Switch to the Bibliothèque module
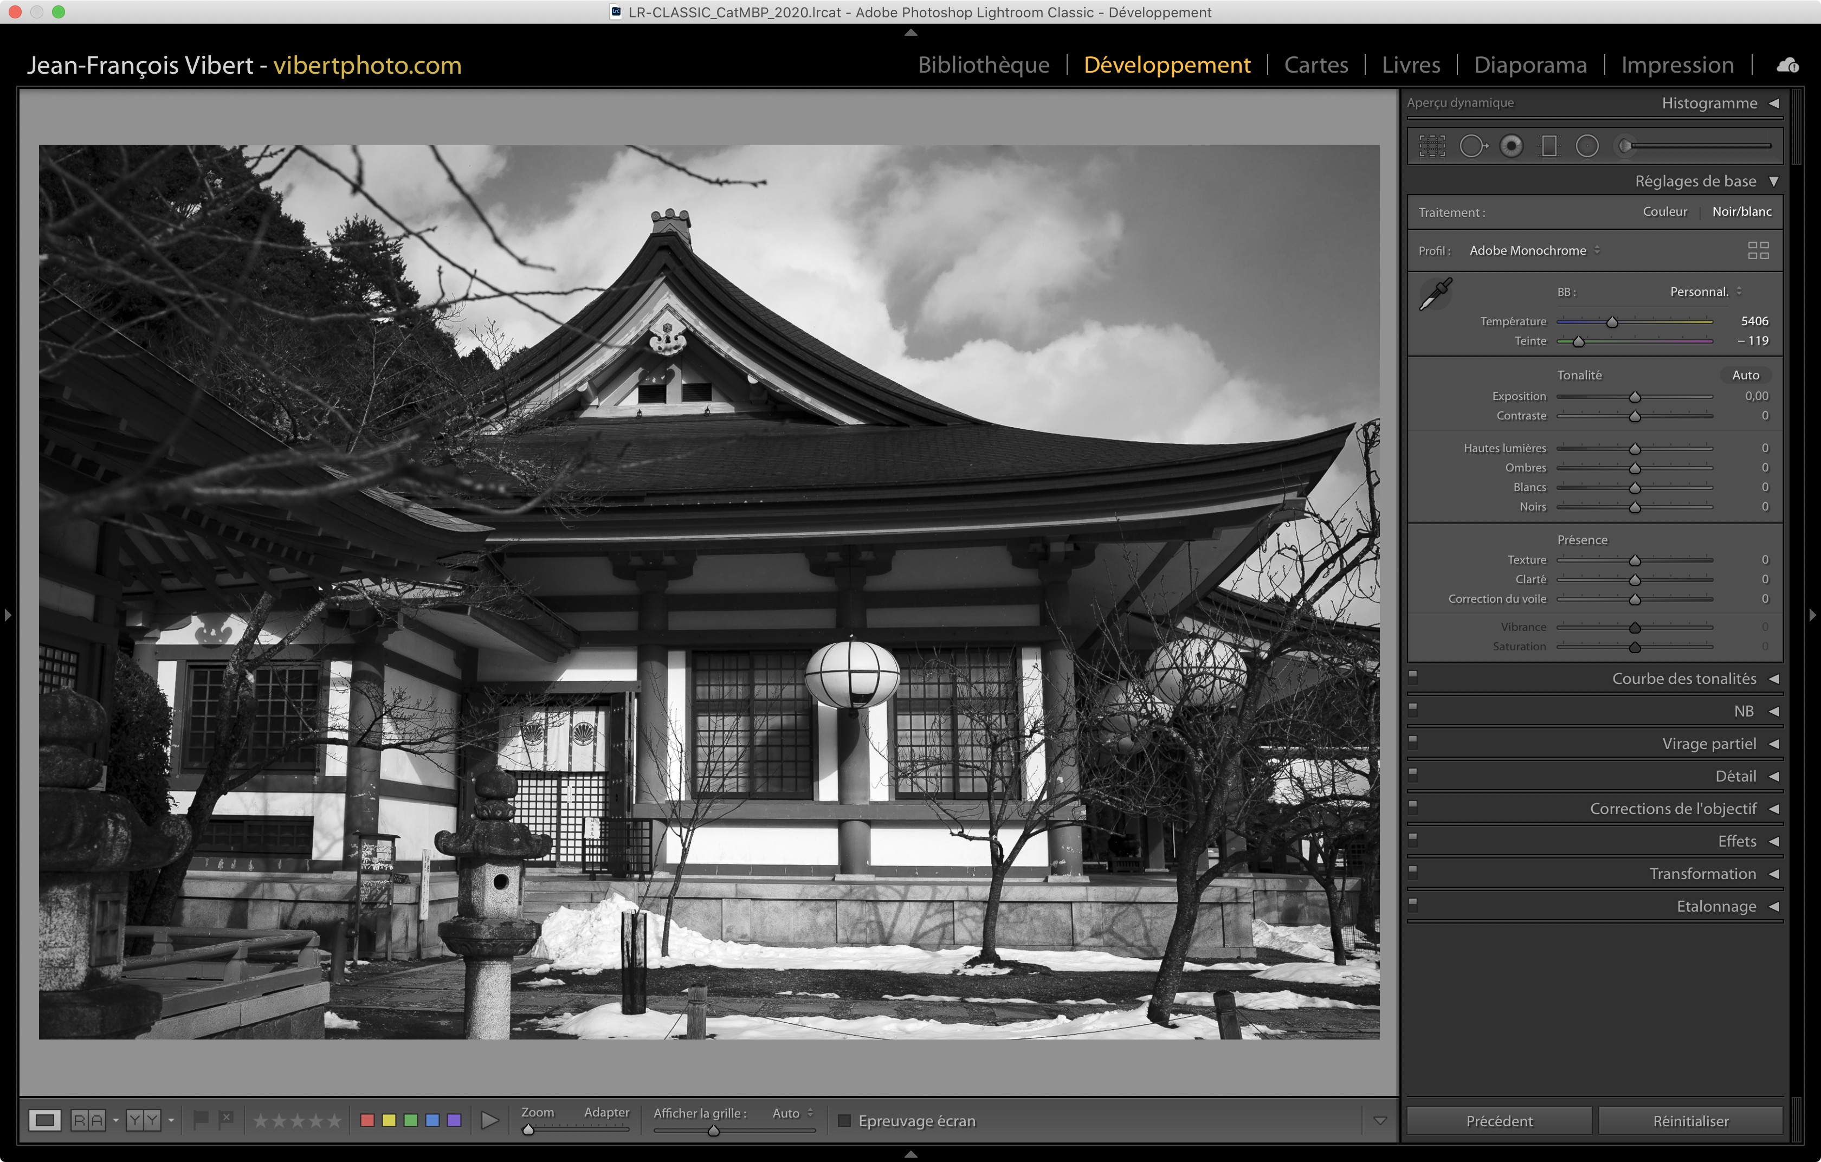Image resolution: width=1821 pixels, height=1162 pixels. coord(983,65)
